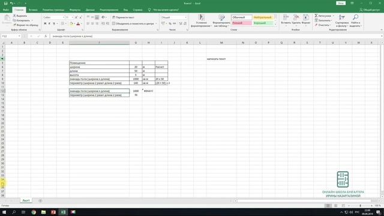384x216 pixels.
Task: Toggle bold formatting
Action: point(45,23)
